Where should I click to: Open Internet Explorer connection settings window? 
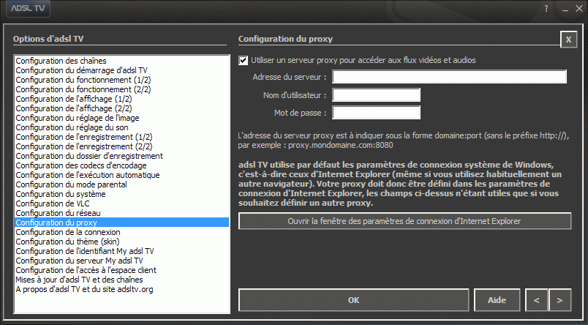tap(404, 221)
